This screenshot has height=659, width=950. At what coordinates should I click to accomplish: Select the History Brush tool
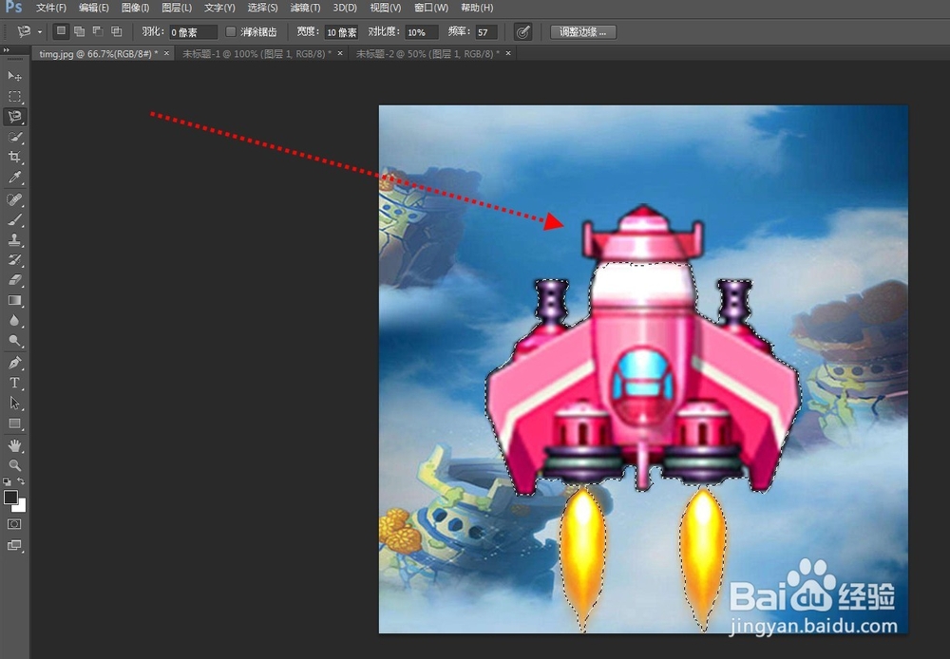coord(14,260)
